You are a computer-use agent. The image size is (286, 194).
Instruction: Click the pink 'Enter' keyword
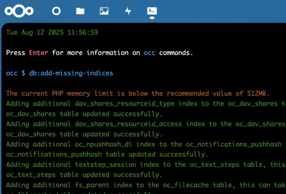point(39,53)
